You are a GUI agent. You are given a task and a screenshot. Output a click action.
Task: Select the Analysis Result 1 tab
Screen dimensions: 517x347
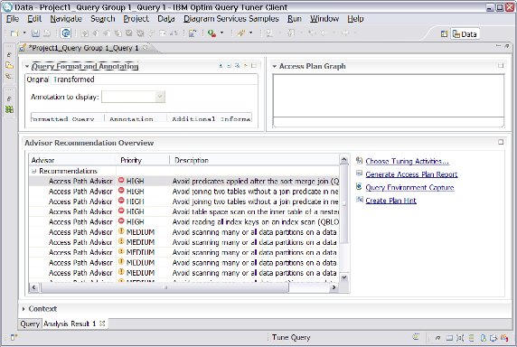point(70,324)
